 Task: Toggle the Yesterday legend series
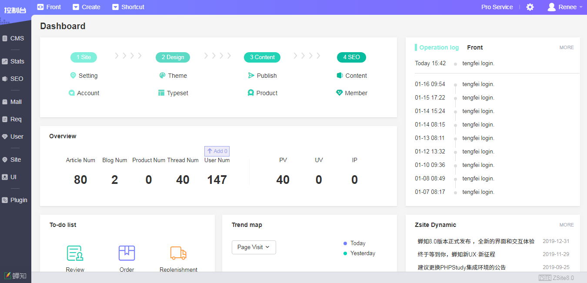click(359, 253)
